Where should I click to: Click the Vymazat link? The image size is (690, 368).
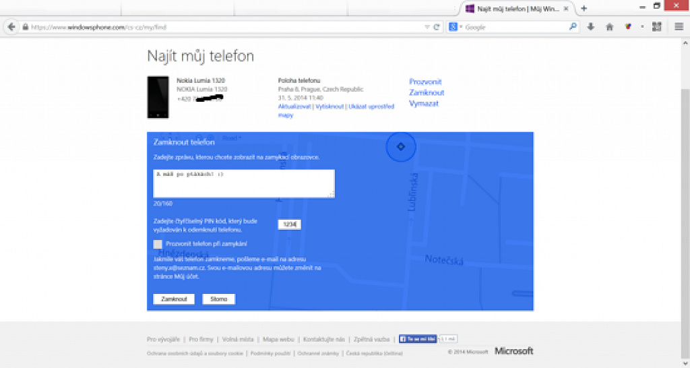tap(423, 103)
